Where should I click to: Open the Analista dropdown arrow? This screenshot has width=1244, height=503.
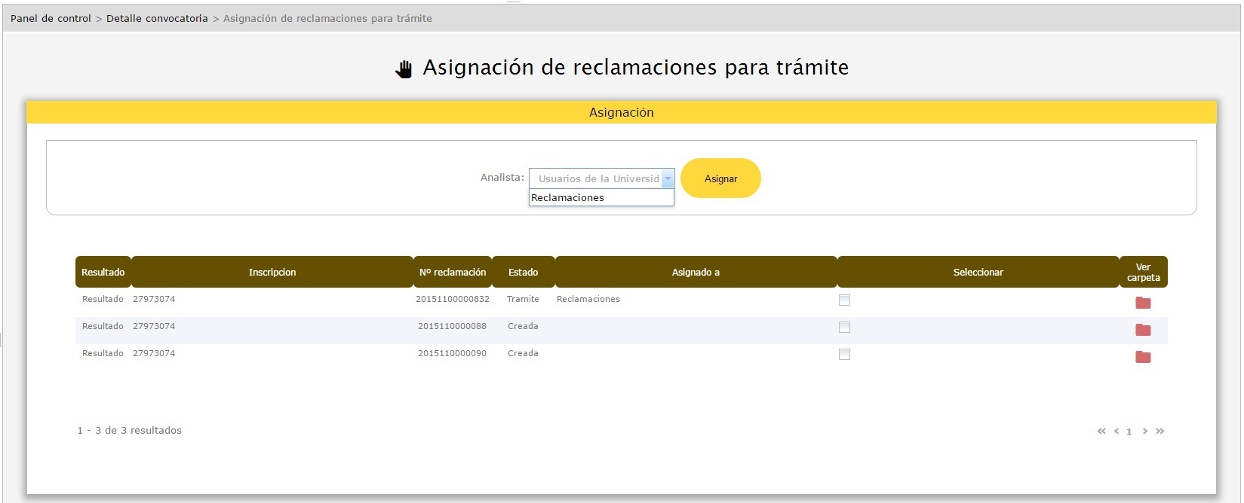click(x=668, y=178)
